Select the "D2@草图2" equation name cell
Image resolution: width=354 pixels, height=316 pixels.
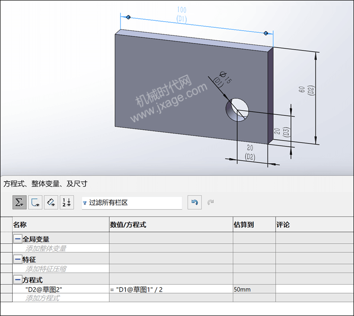[x=61, y=289]
